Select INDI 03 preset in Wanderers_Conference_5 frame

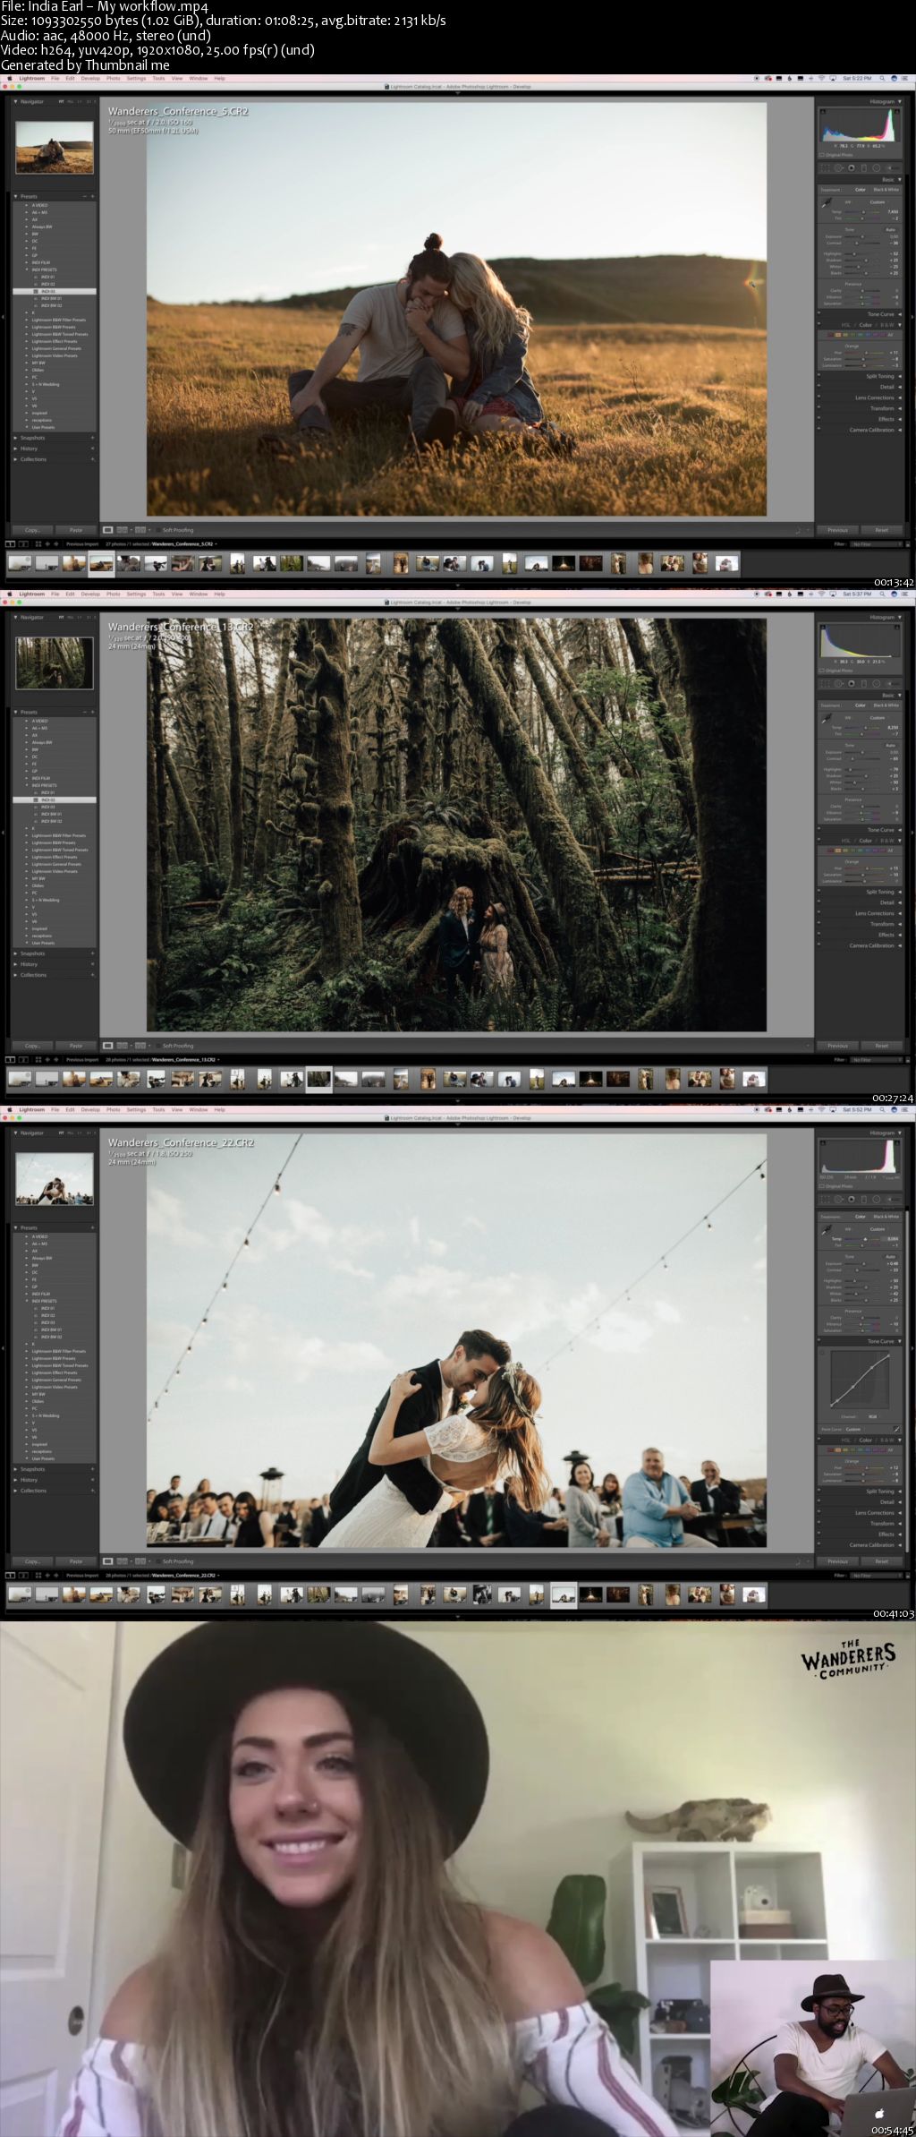point(54,291)
